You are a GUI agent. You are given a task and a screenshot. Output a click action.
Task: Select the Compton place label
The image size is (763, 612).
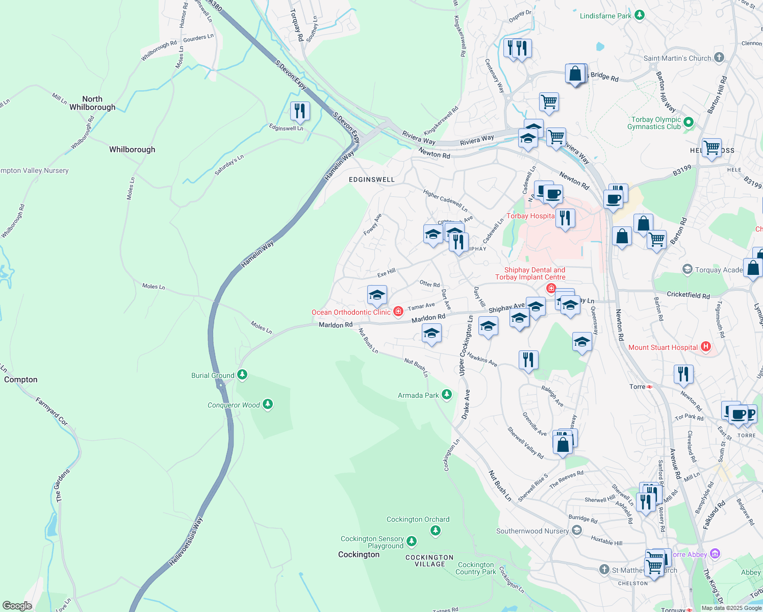tap(21, 379)
